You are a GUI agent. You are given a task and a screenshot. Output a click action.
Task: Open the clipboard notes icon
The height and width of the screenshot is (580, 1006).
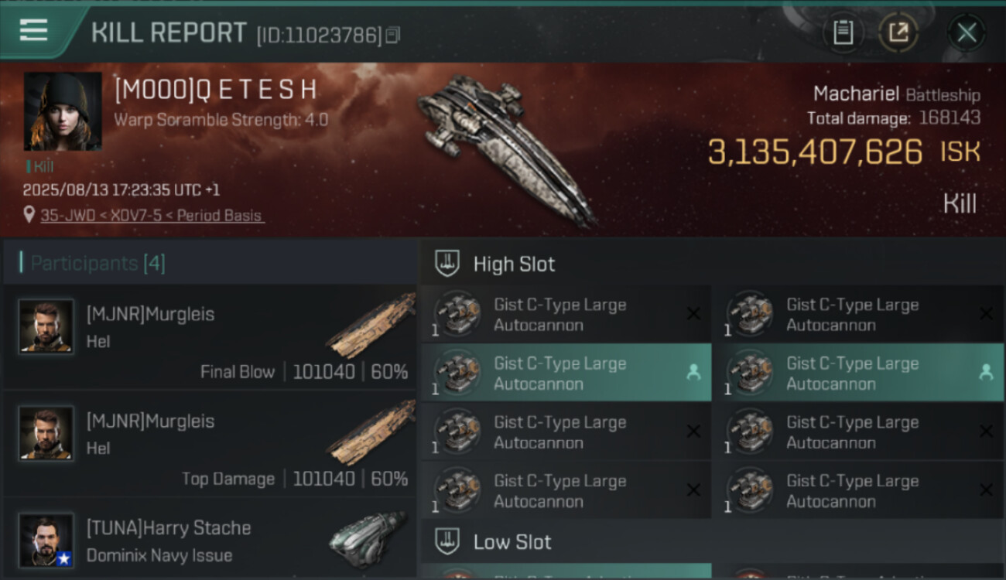pos(843,32)
